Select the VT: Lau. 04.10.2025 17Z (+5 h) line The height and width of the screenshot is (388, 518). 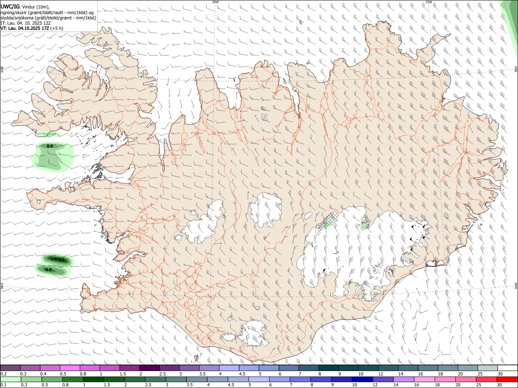coord(32,28)
